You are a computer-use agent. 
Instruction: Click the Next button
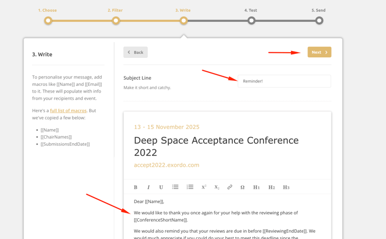(319, 52)
